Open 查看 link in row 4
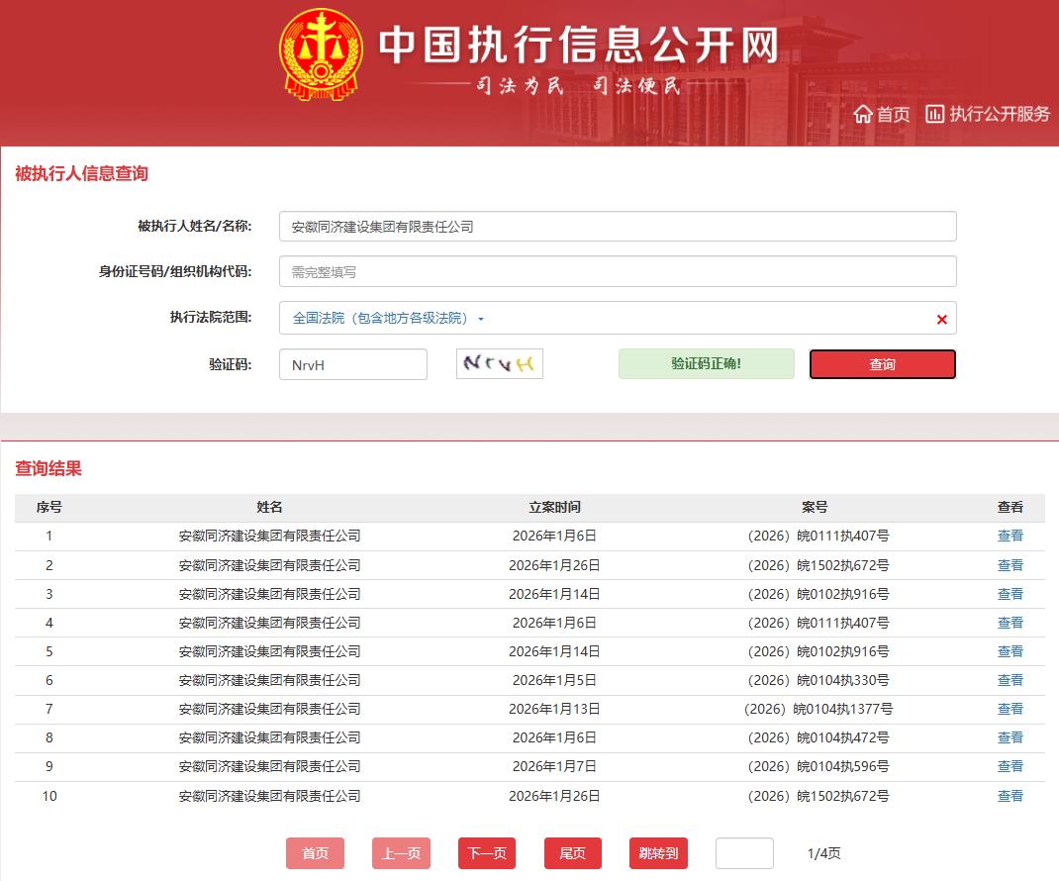Viewport: 1059px width, 881px height. 1010,623
